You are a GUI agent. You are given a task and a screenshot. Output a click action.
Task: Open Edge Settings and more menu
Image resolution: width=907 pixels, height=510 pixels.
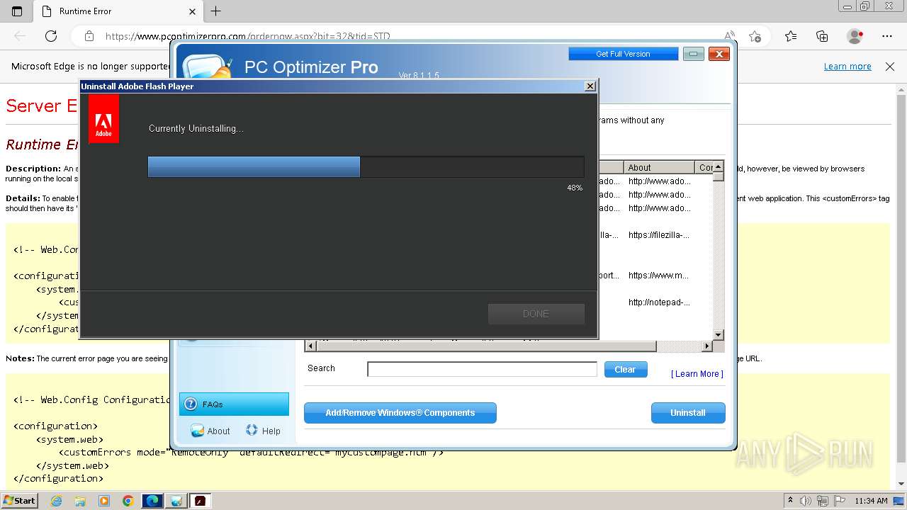pyautogui.click(x=887, y=36)
